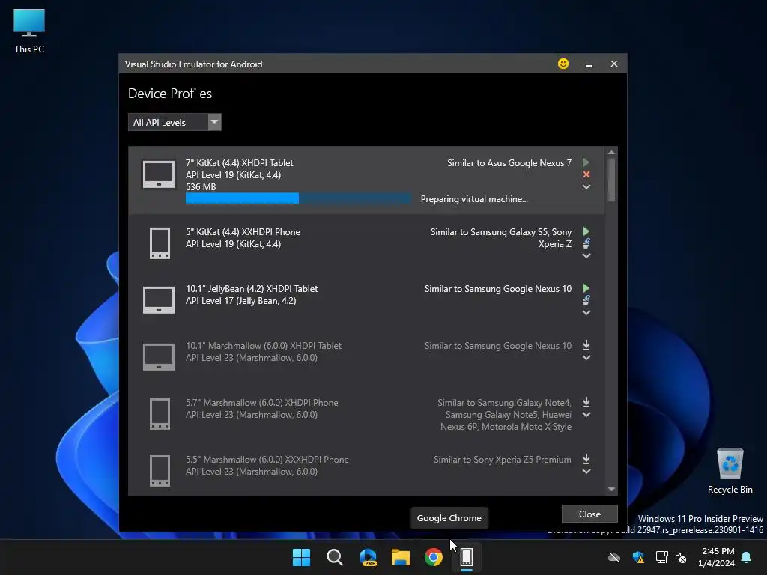Open the This PC desktop icon
Image resolution: width=767 pixels, height=575 pixels.
(29, 31)
